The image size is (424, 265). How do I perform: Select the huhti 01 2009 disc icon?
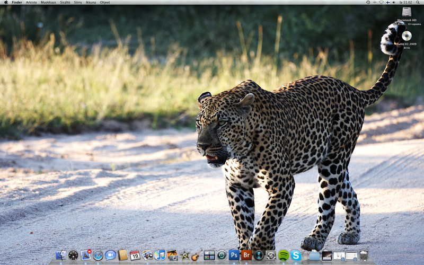pos(407,36)
